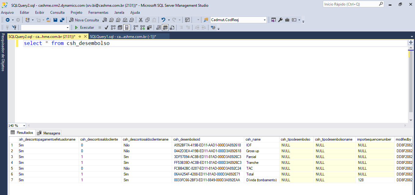Open a new Database Engine query icon
This screenshot has width=415, height=195.
105,20
